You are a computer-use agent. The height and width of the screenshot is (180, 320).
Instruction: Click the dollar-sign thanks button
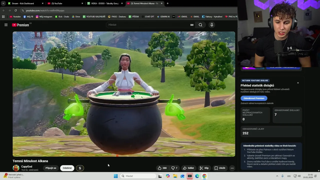click(80, 168)
